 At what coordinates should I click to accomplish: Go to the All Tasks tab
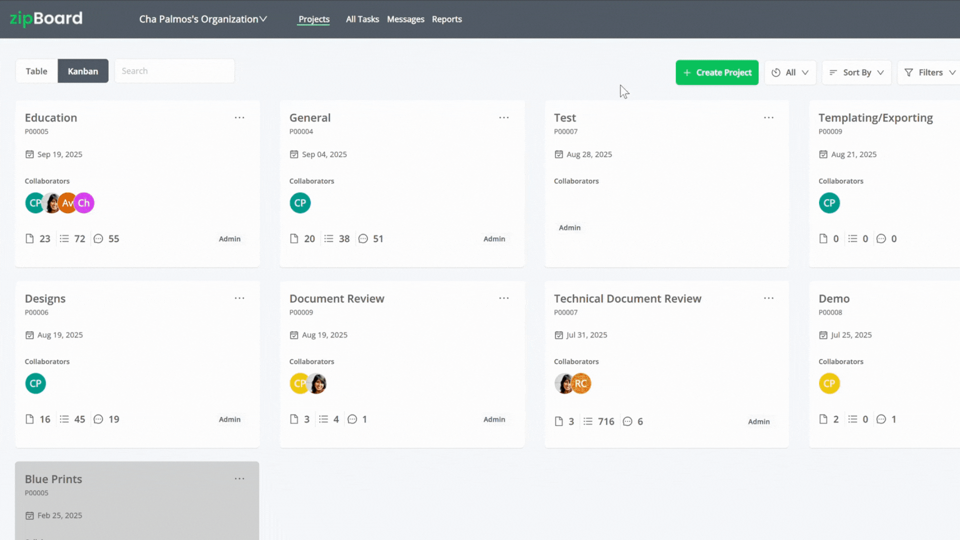click(x=362, y=19)
